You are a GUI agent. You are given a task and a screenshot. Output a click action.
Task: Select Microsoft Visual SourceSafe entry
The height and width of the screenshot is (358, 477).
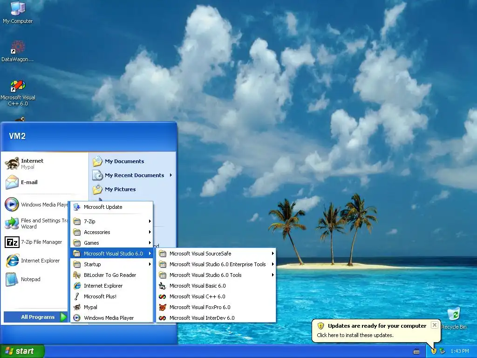216,253
